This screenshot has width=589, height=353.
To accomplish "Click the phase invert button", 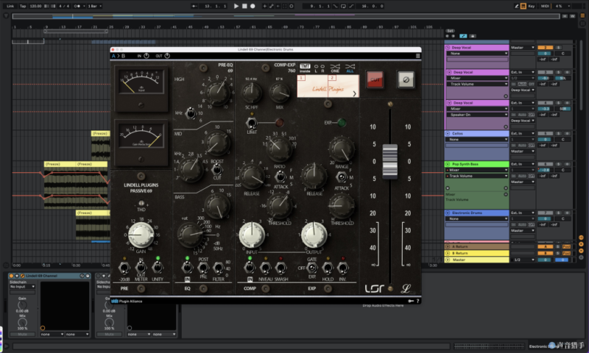I will [x=405, y=78].
